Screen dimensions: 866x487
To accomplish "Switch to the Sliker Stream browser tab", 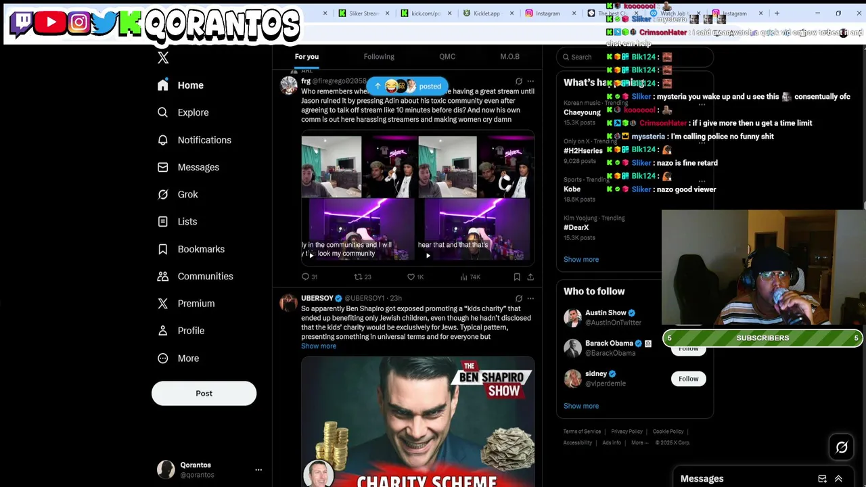I will tap(363, 14).
